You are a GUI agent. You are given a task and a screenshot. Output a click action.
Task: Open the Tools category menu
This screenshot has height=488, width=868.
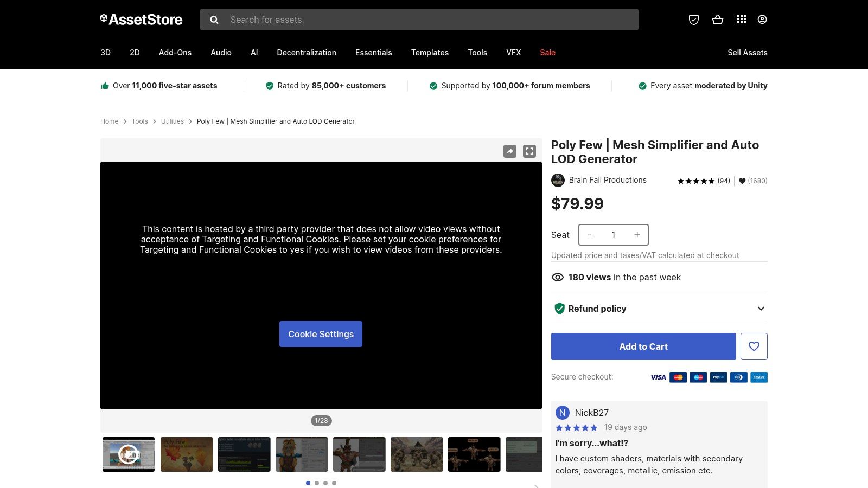pos(477,53)
